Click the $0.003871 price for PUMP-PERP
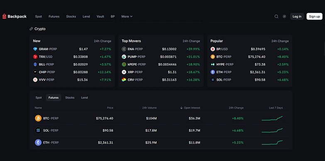Viewport: 325px width, 161px height. coord(168,57)
